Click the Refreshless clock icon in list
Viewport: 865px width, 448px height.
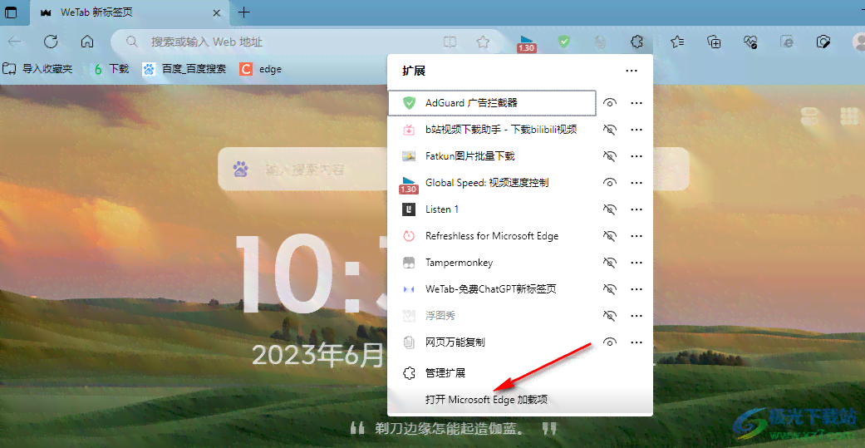point(409,236)
